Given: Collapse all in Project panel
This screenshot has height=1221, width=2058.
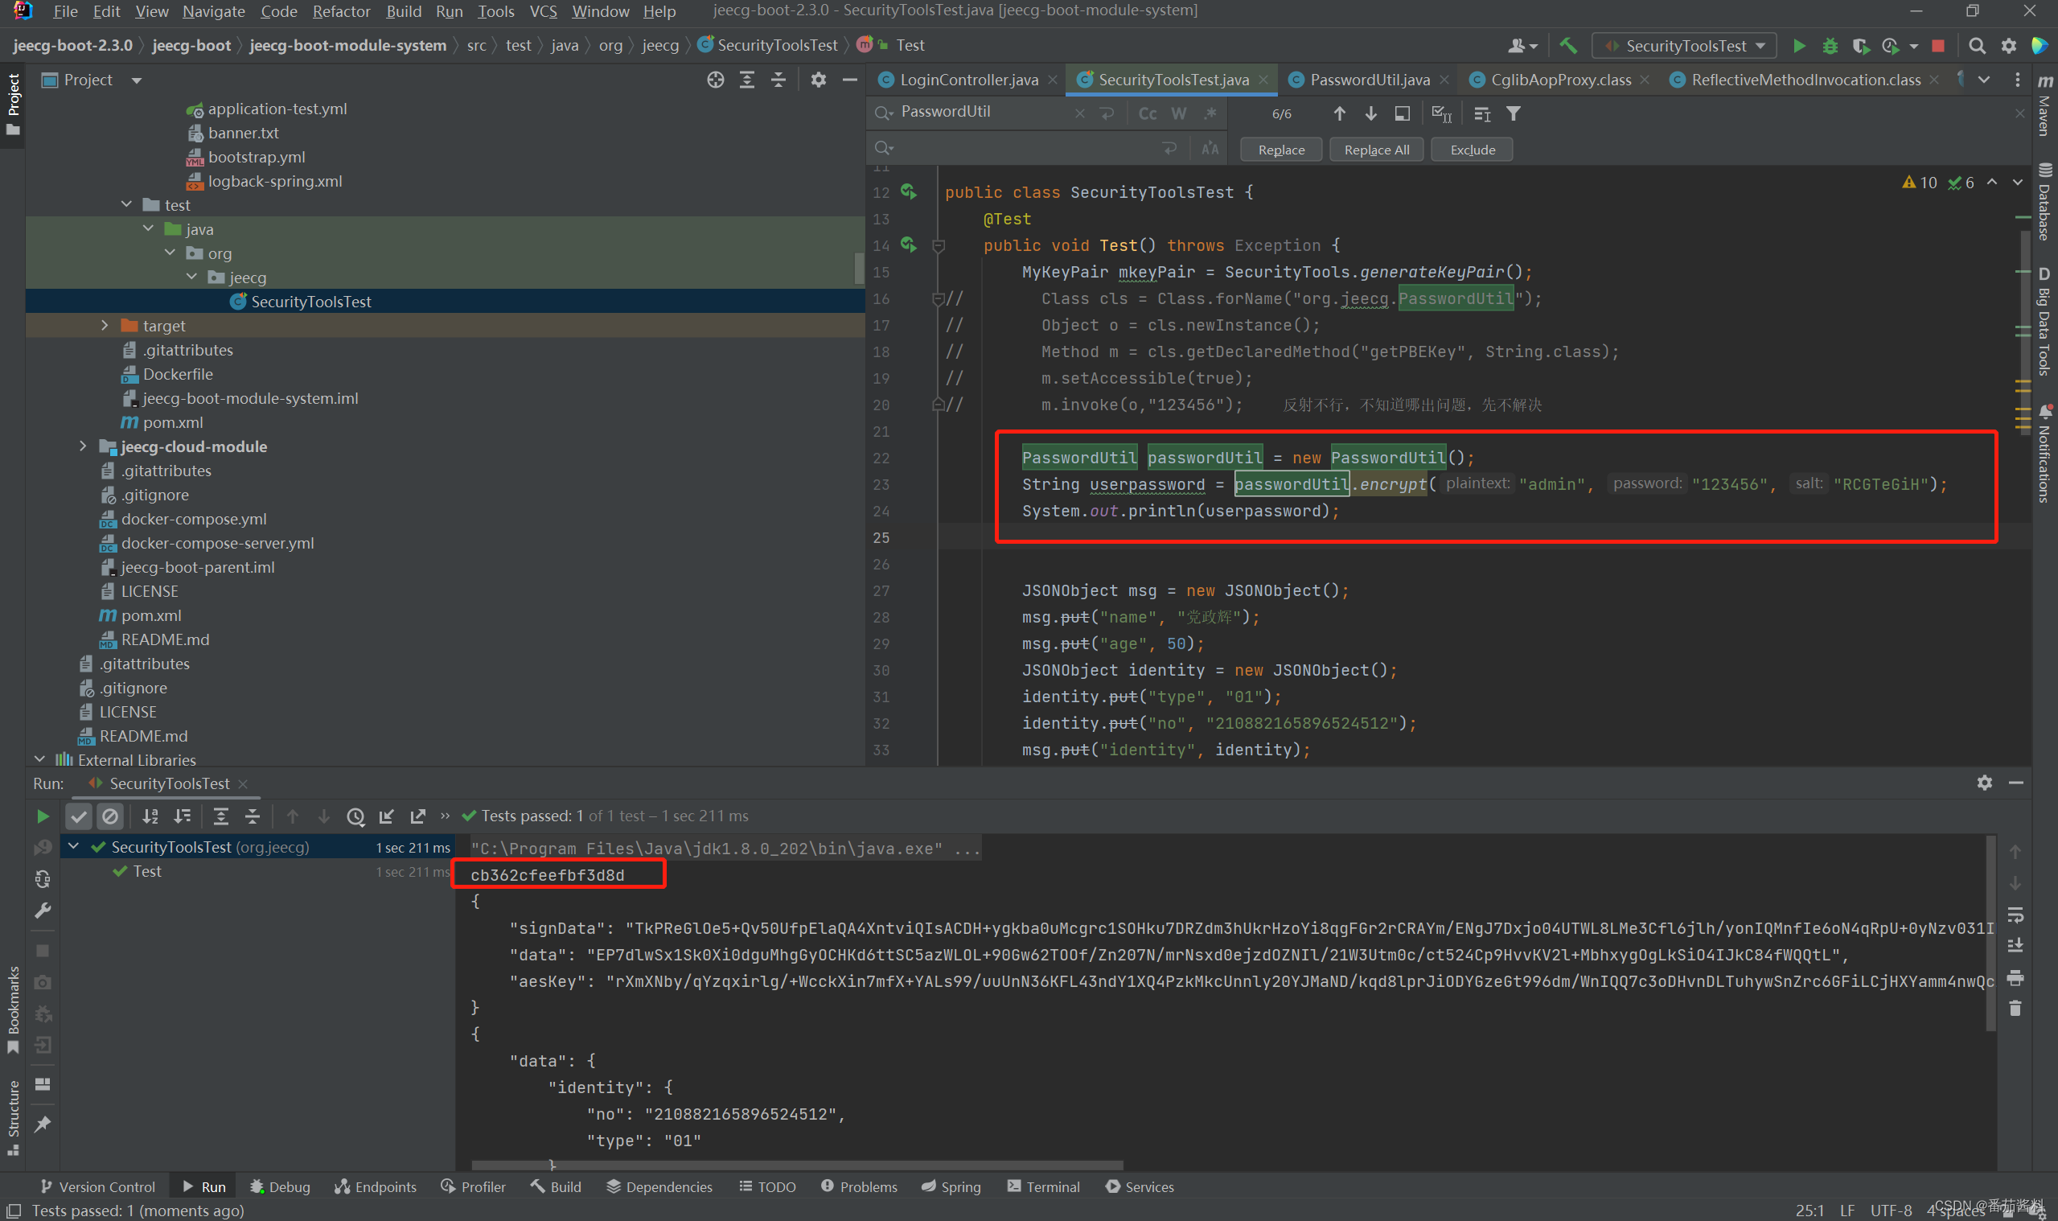Looking at the screenshot, I should (778, 80).
